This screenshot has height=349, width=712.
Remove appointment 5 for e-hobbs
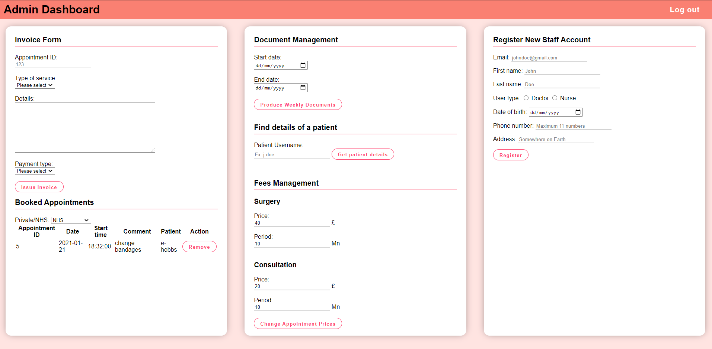(199, 247)
